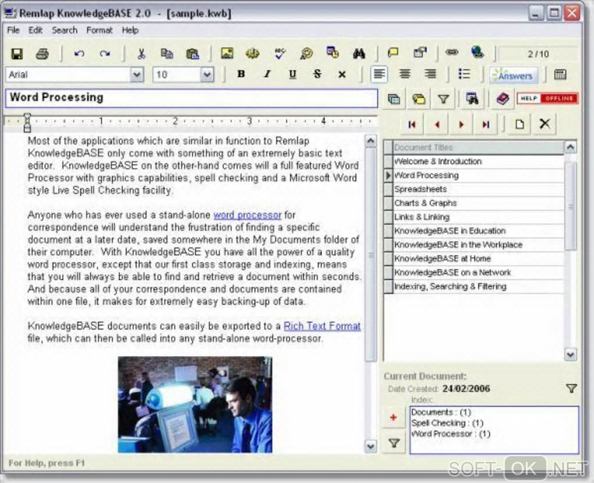
Task: Select Spell Checking index entry
Action: pos(447,423)
